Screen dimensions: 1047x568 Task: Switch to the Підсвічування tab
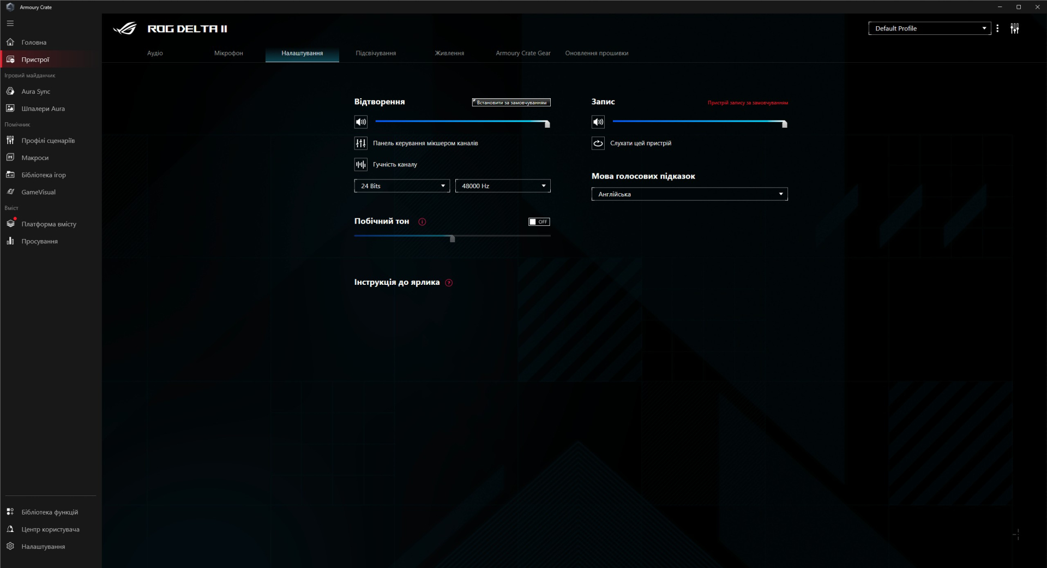coord(376,53)
